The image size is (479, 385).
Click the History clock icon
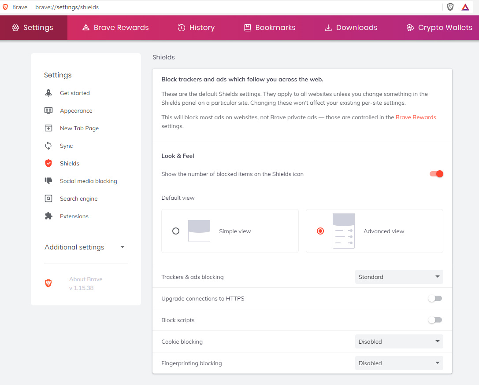pyautogui.click(x=182, y=28)
